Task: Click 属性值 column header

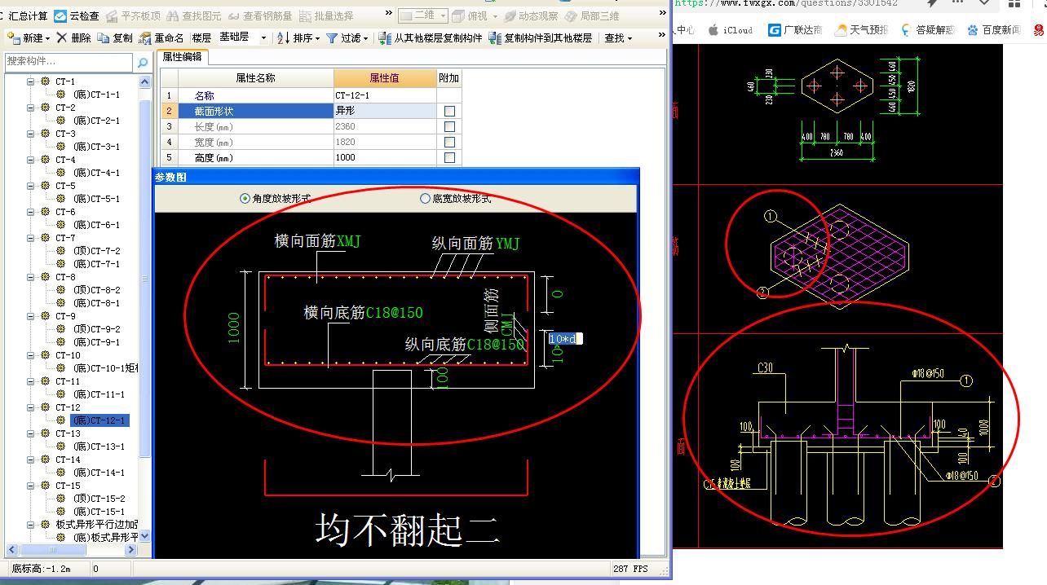Action: coord(385,78)
